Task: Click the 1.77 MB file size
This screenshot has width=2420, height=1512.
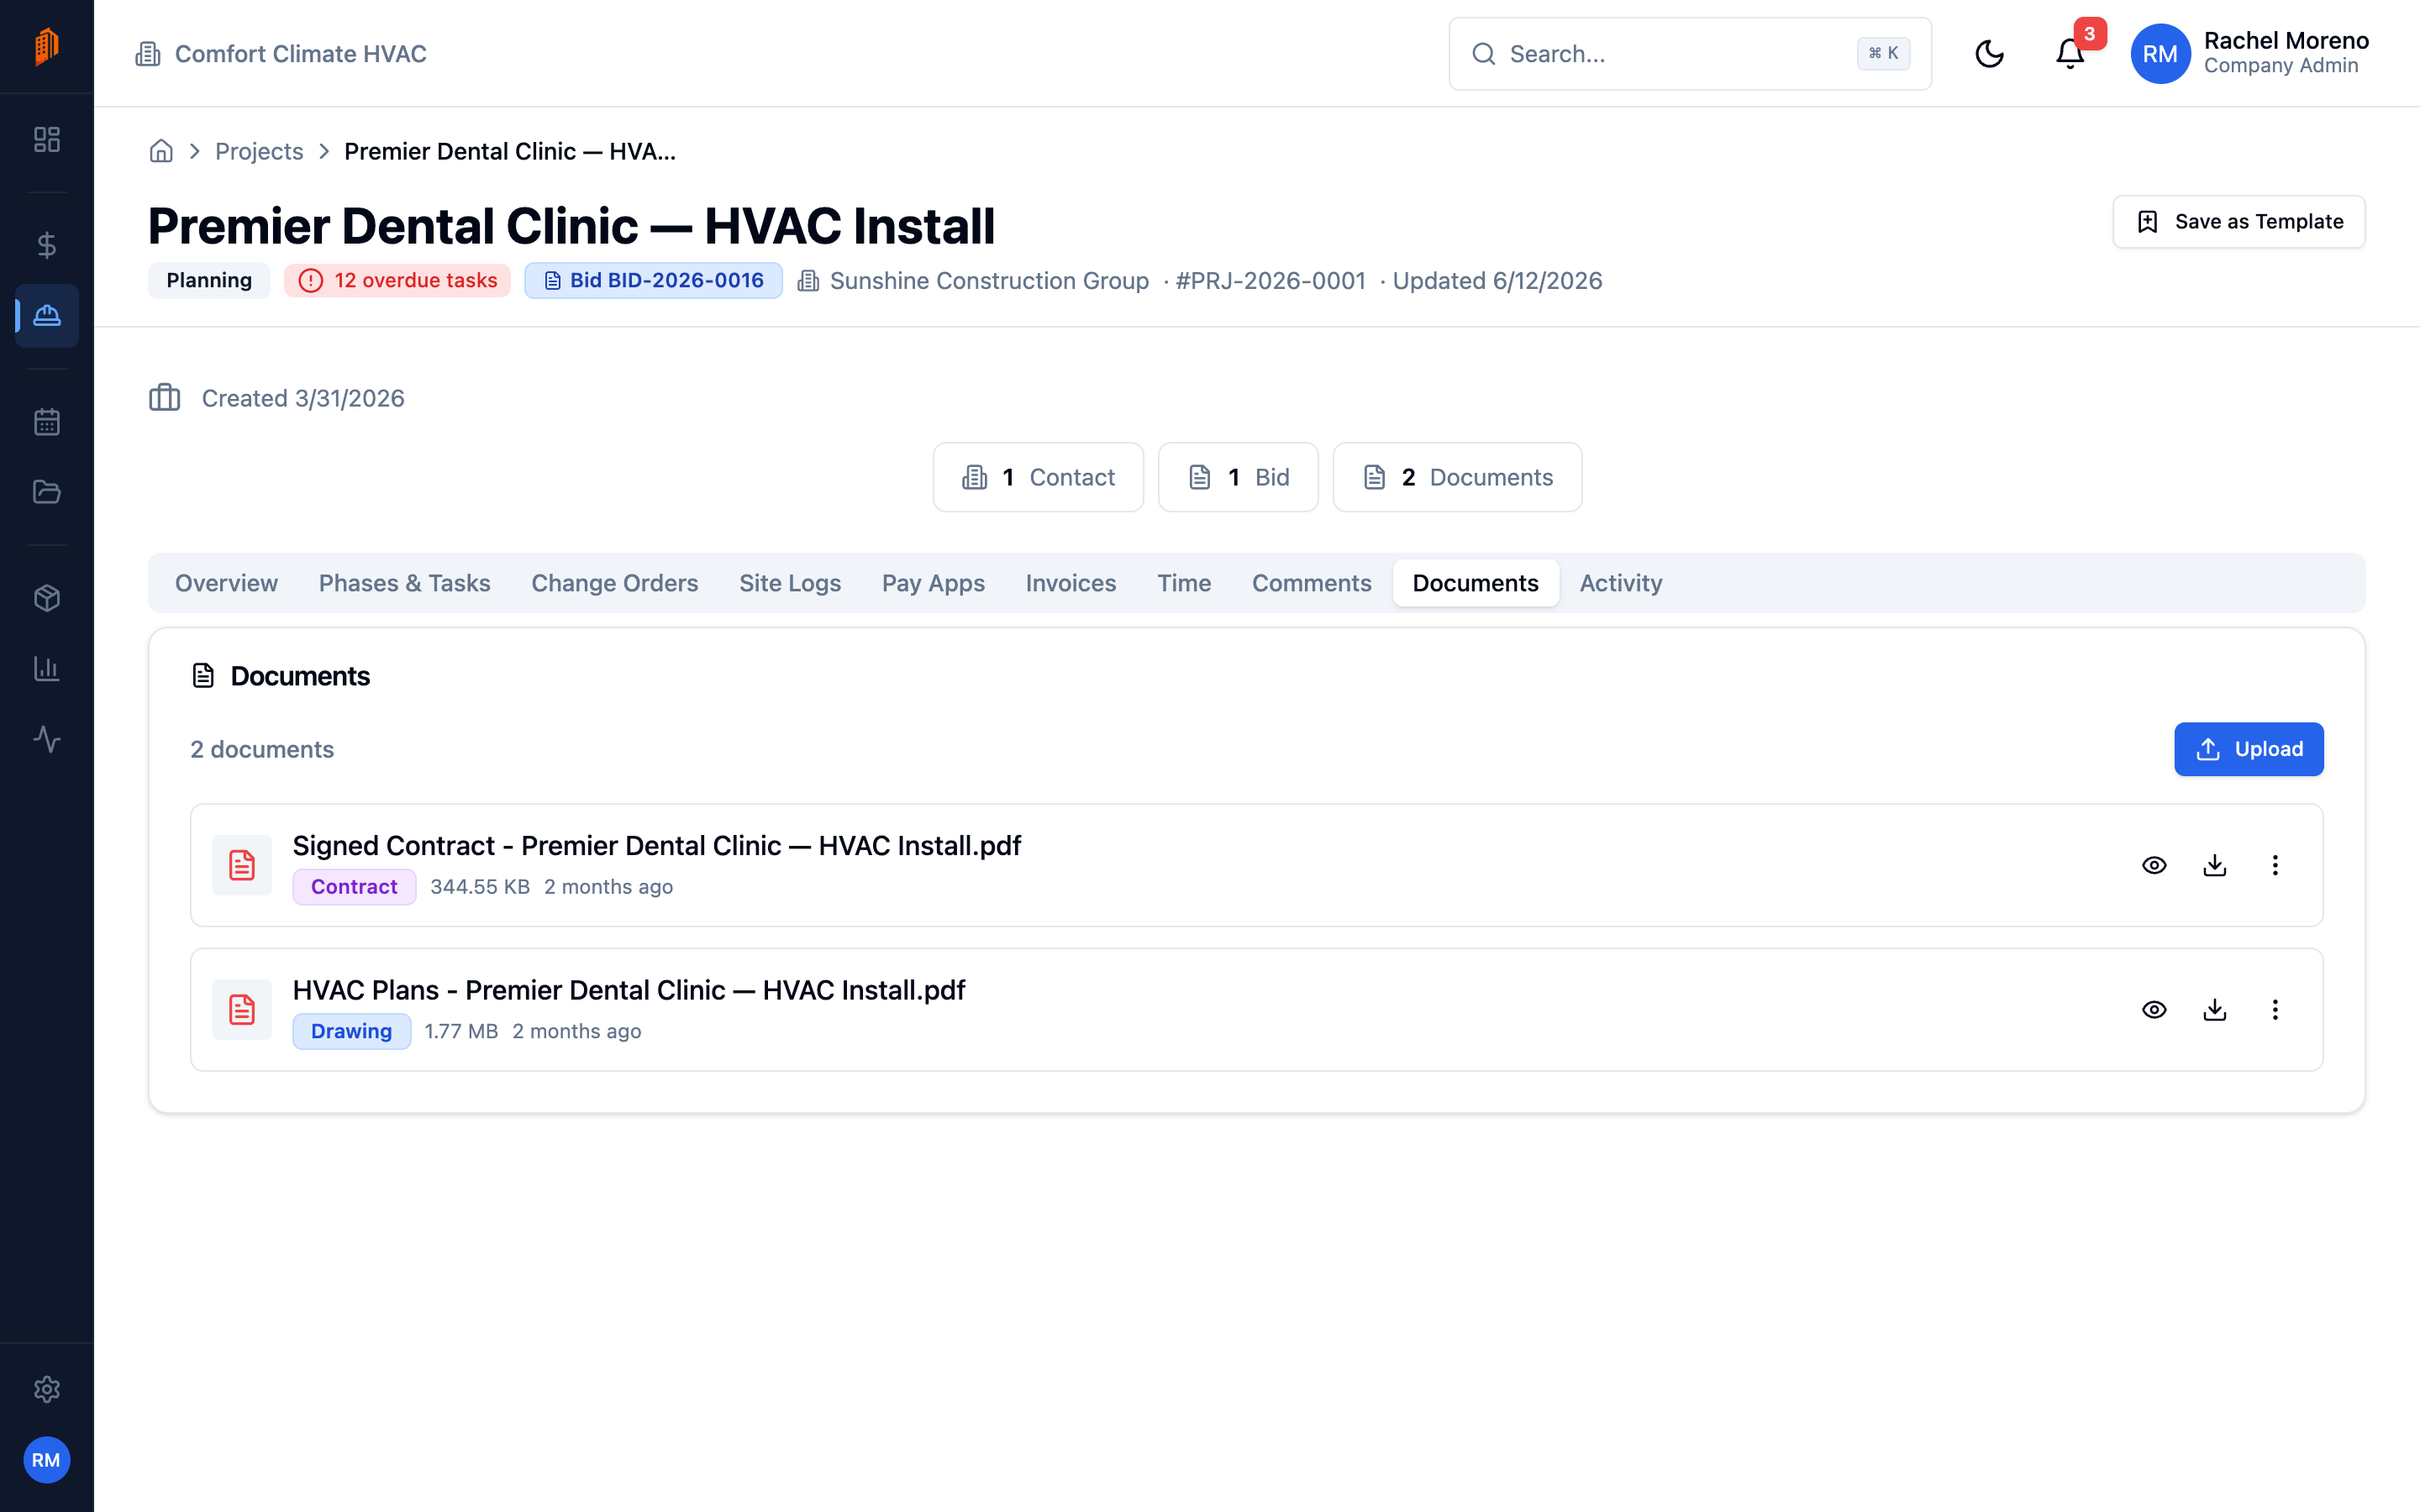Action: pyautogui.click(x=461, y=1031)
